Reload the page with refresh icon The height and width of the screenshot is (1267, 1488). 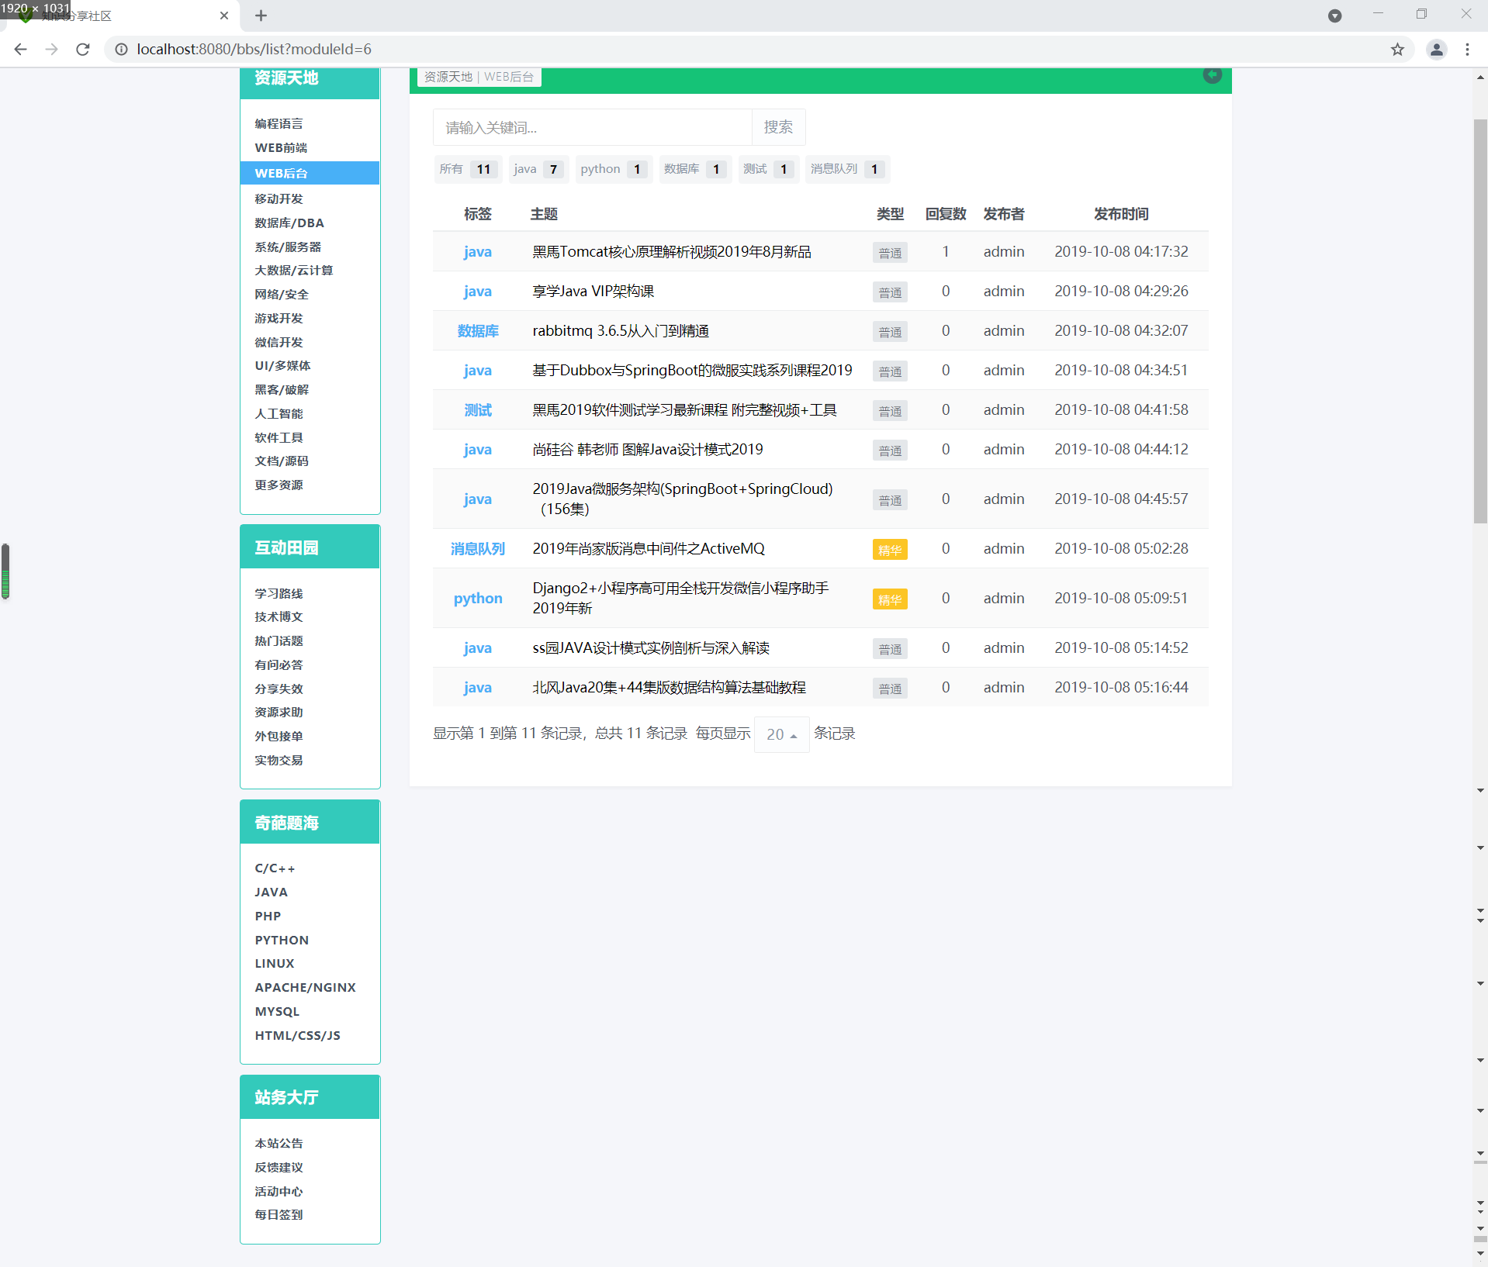click(83, 50)
